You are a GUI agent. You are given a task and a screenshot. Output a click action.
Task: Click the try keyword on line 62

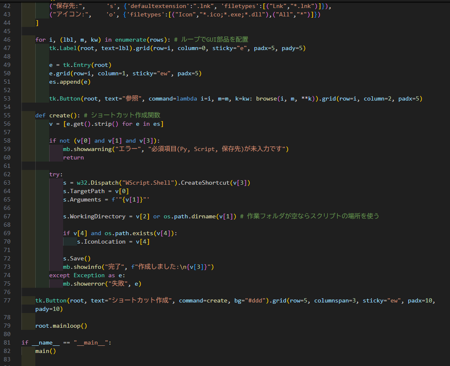tap(53, 174)
